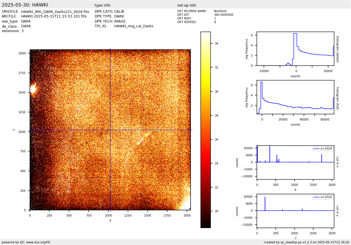Click the bright hot spot on the image's left edge
The width and height of the screenshot is (351, 245).
tap(32, 89)
